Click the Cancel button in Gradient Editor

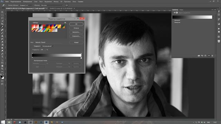coord(76,28)
